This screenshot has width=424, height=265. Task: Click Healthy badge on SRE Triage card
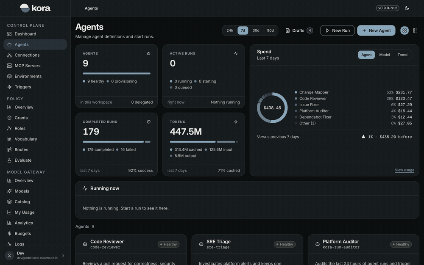pos(285,244)
